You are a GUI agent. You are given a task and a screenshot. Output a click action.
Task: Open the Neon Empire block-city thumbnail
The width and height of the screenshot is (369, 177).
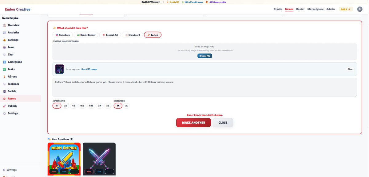click(x=64, y=159)
